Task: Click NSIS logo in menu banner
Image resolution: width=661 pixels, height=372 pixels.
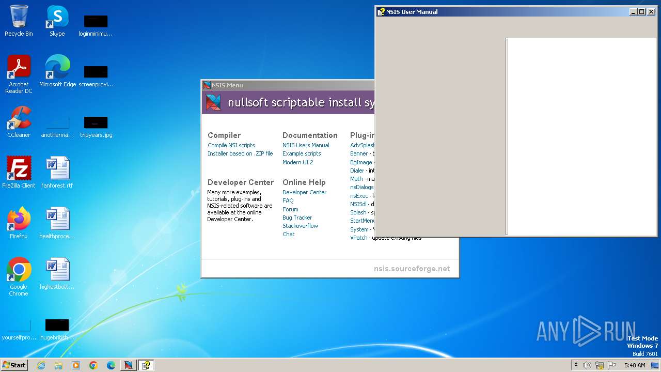Action: point(213,102)
